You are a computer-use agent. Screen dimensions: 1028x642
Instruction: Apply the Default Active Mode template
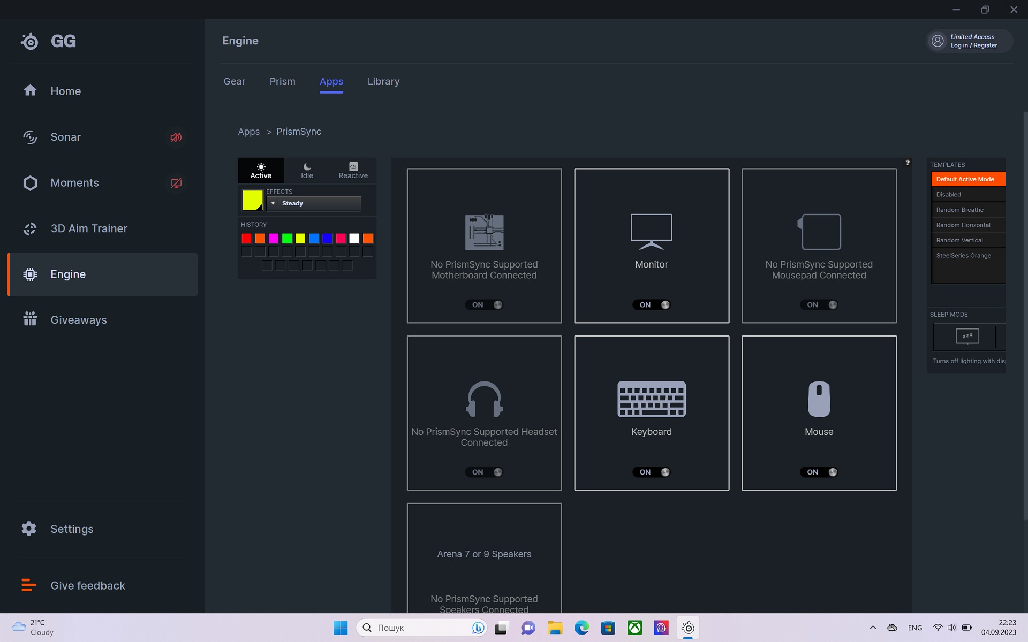pos(968,179)
